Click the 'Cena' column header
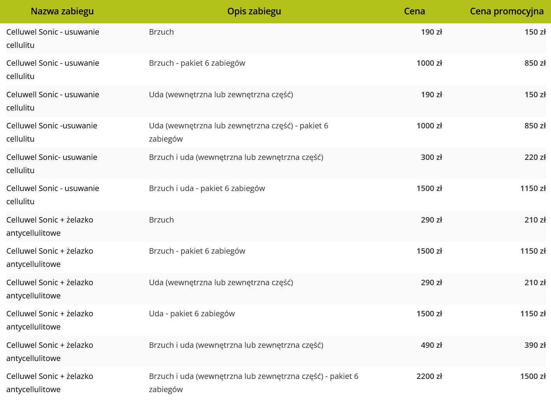The height and width of the screenshot is (405, 551). (x=415, y=11)
